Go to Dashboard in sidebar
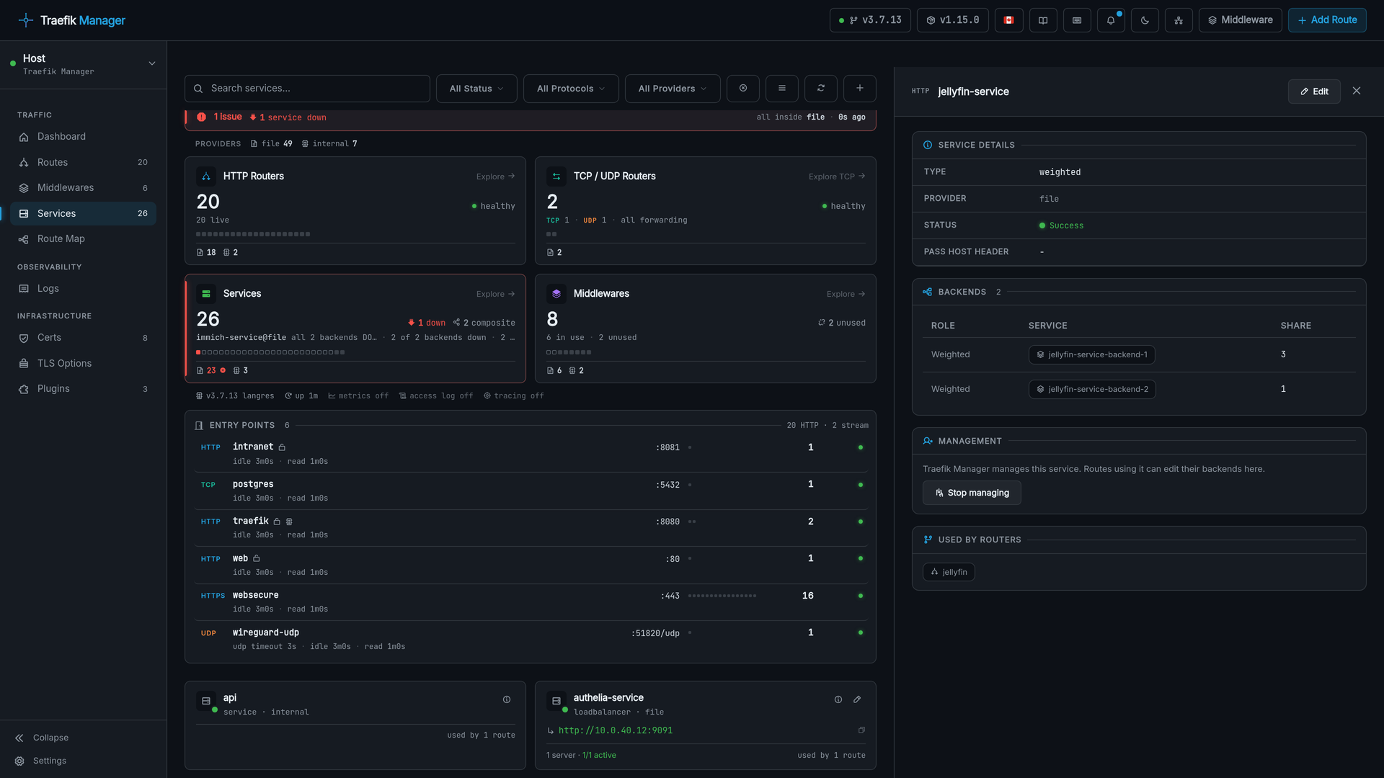 (x=83, y=137)
